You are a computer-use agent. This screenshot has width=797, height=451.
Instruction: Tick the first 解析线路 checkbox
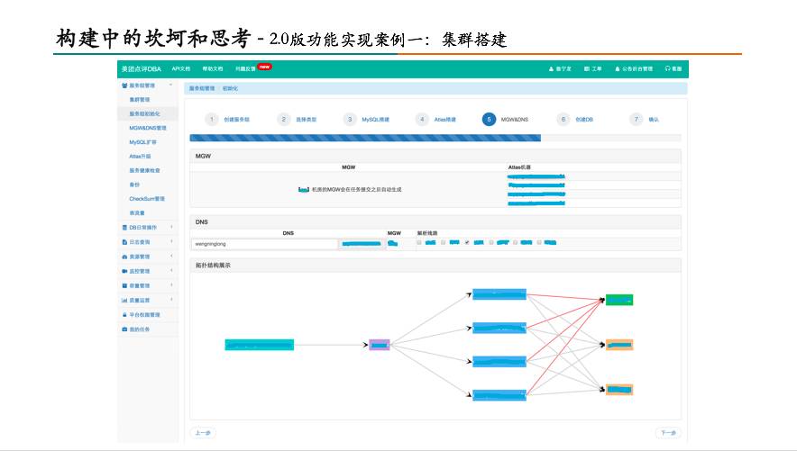click(419, 242)
